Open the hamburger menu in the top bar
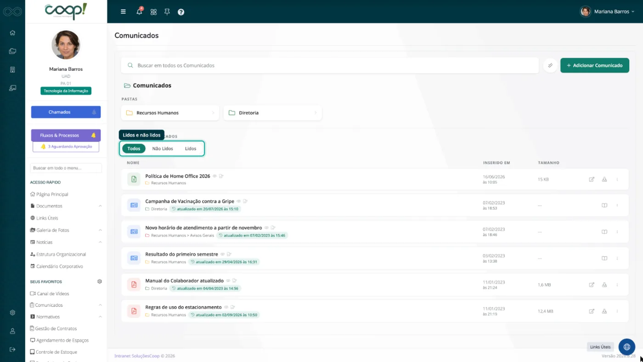The width and height of the screenshot is (643, 362). [123, 12]
